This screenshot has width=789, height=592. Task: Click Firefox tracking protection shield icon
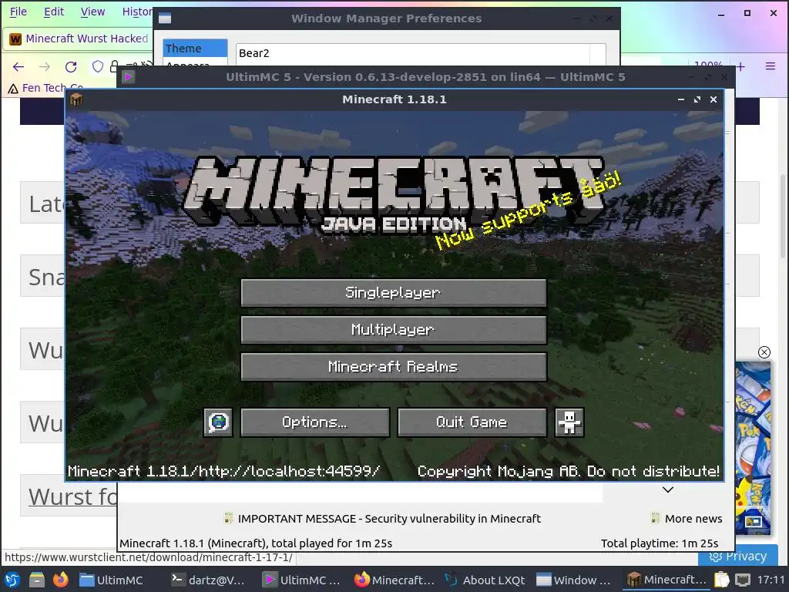tap(98, 66)
